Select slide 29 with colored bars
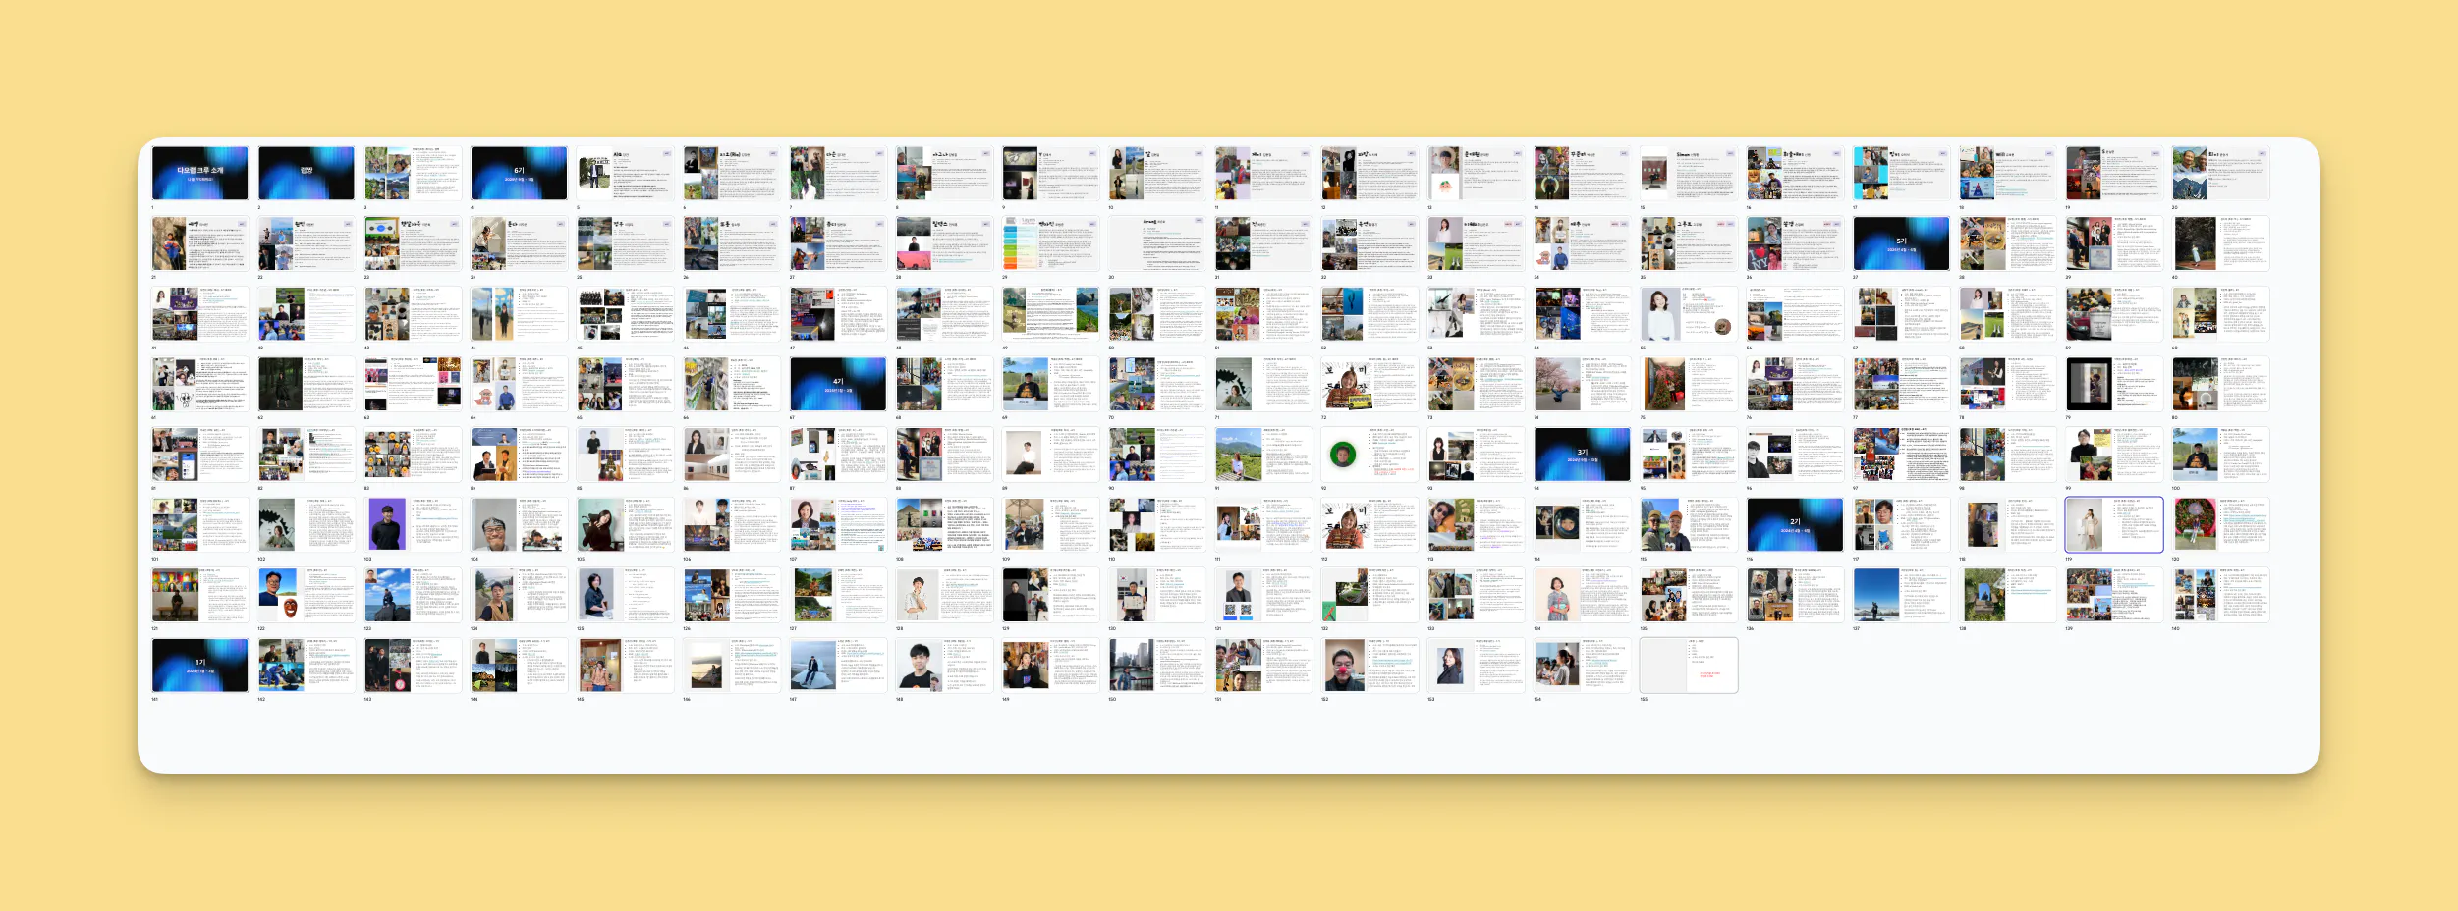The image size is (2458, 911). (1050, 243)
